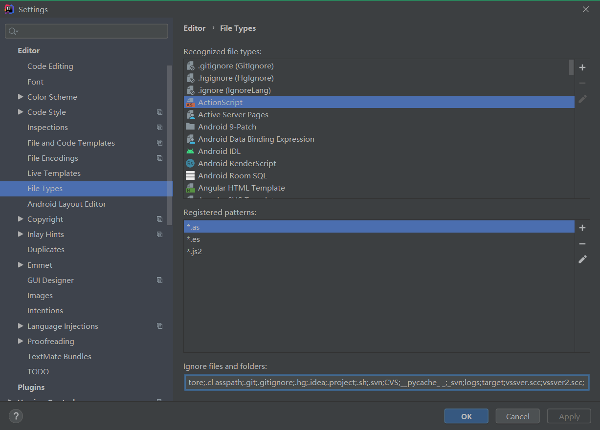
Task: Add a new registered pattern
Action: click(582, 228)
